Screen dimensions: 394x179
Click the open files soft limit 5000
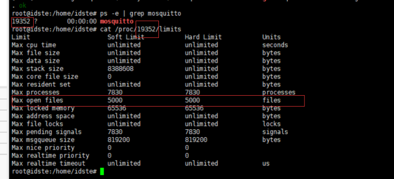pyautogui.click(x=115, y=100)
